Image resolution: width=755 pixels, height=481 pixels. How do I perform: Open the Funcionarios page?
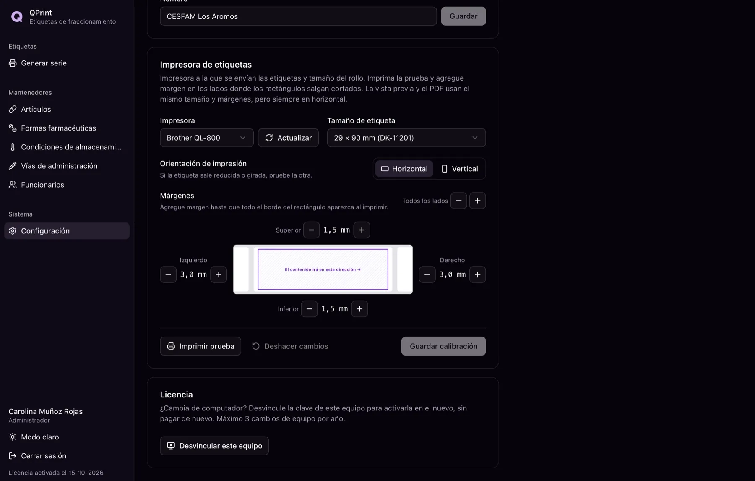[67, 185]
